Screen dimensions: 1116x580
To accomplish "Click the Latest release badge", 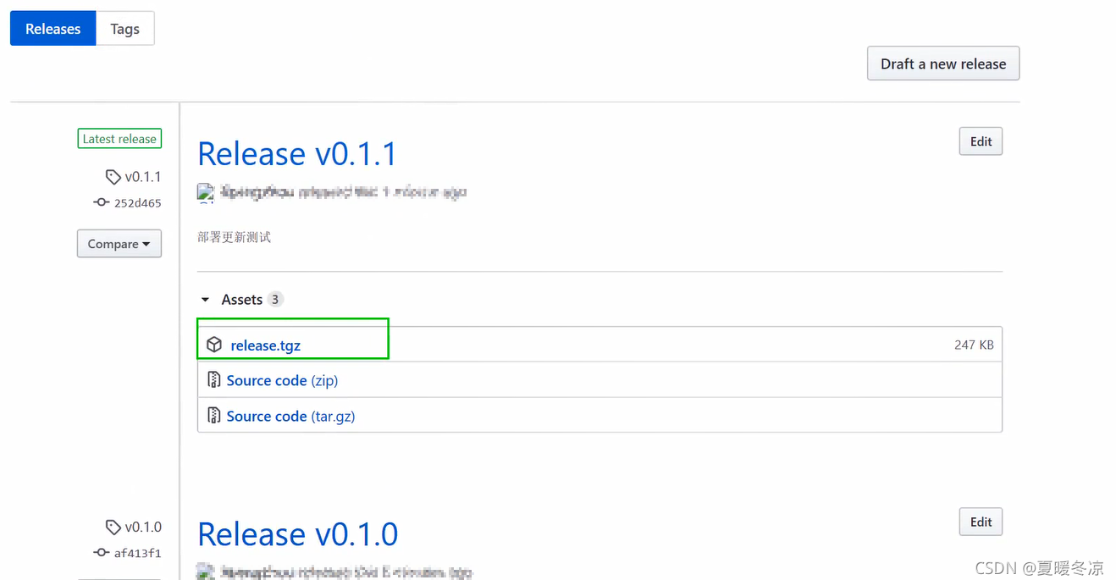I will (119, 139).
